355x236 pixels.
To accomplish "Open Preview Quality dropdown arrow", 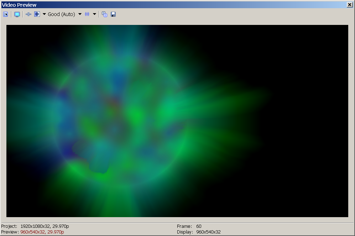I will (80, 14).
